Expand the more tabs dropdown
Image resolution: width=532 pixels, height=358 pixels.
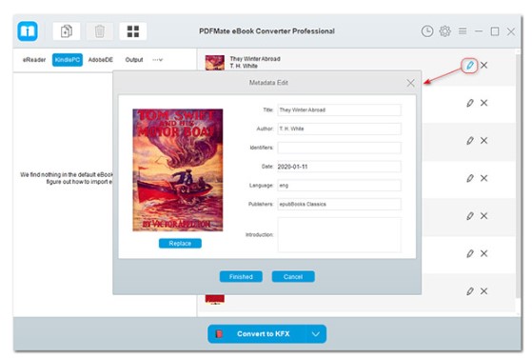click(157, 60)
